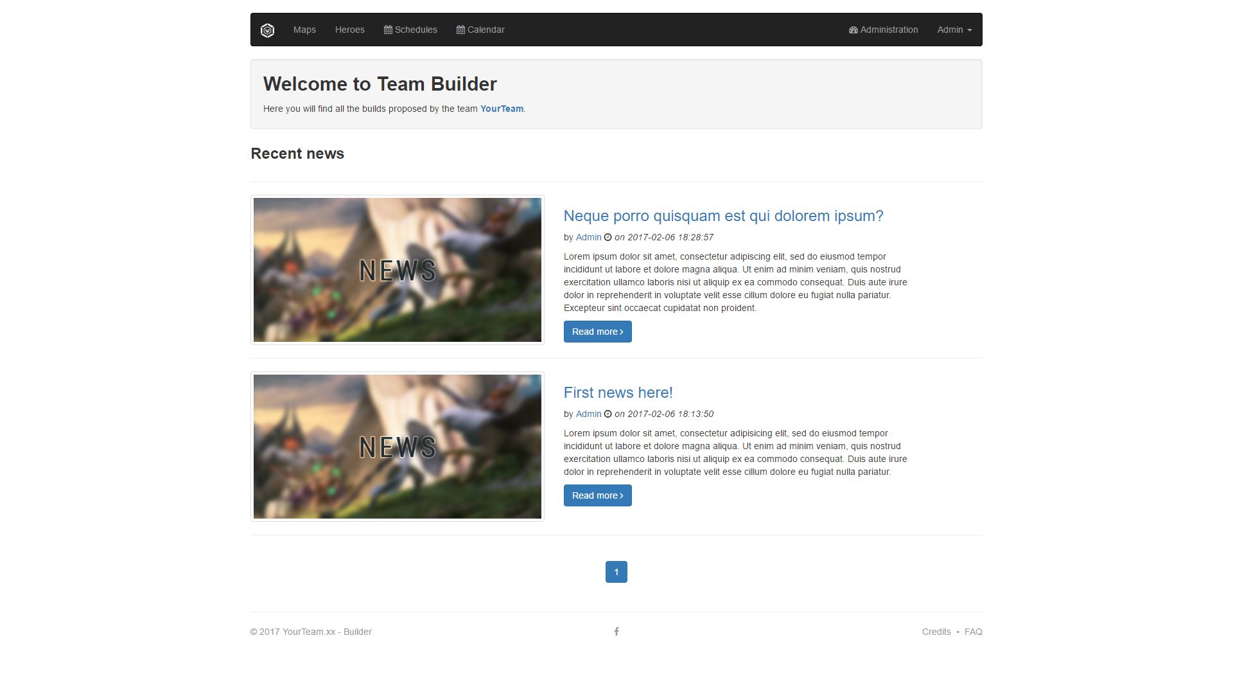This screenshot has width=1233, height=694.
Task: Go to the Maps page
Action: pyautogui.click(x=304, y=30)
